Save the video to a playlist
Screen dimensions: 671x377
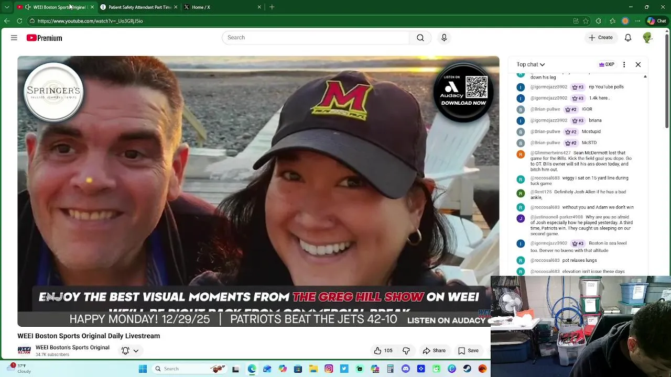pyautogui.click(x=468, y=351)
